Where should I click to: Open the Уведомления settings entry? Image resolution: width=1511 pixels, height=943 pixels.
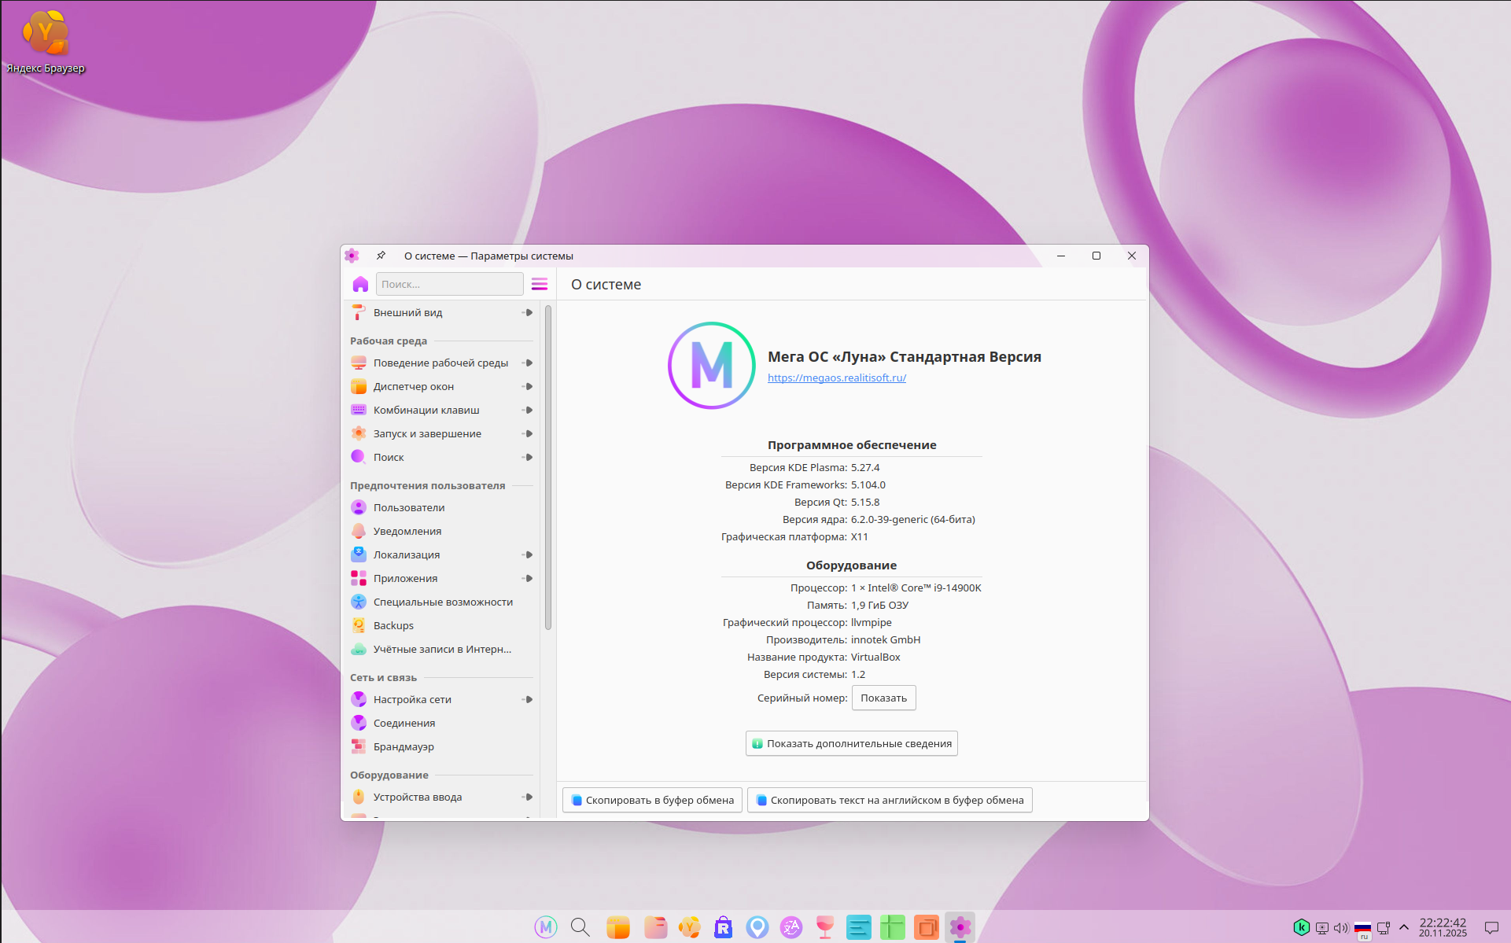(407, 531)
